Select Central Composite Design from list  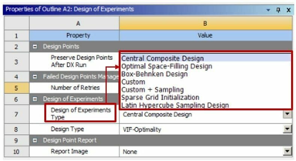(x=163, y=59)
